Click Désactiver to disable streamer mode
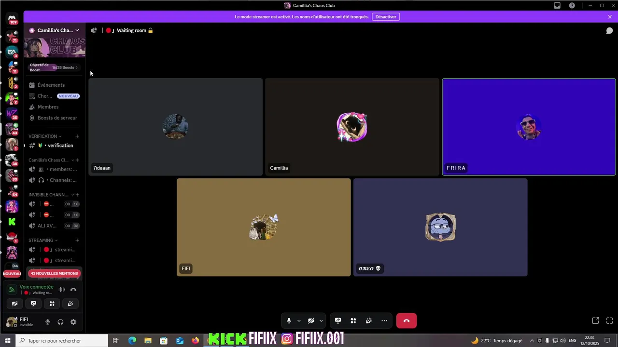The width and height of the screenshot is (618, 347). point(386,17)
